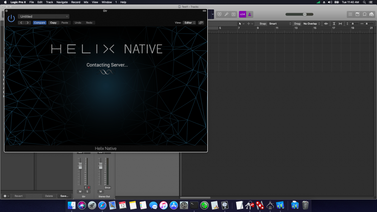
Task: Open Finder from the Dock
Action: (72, 205)
